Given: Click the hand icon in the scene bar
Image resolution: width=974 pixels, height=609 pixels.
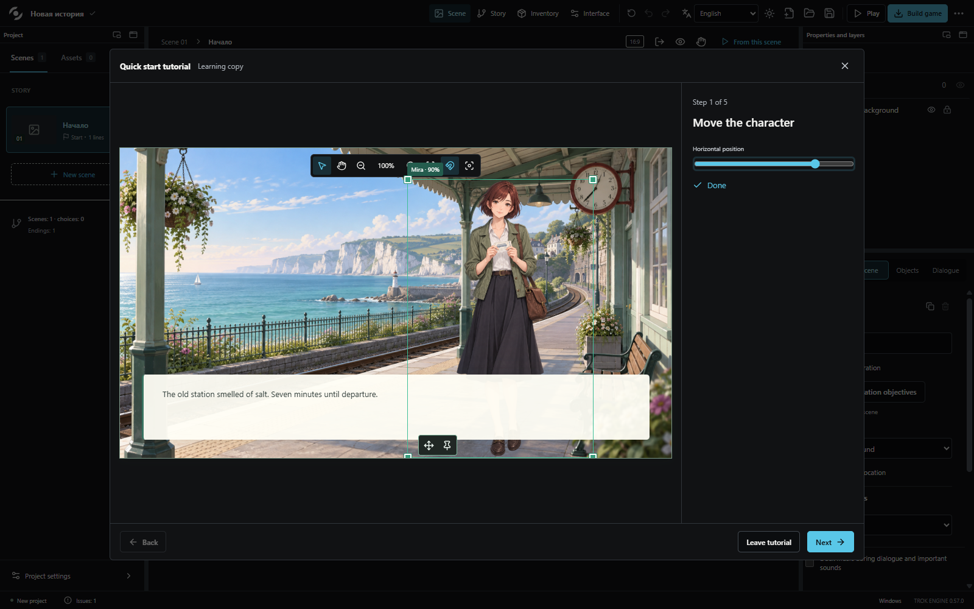Looking at the screenshot, I should coord(701,41).
